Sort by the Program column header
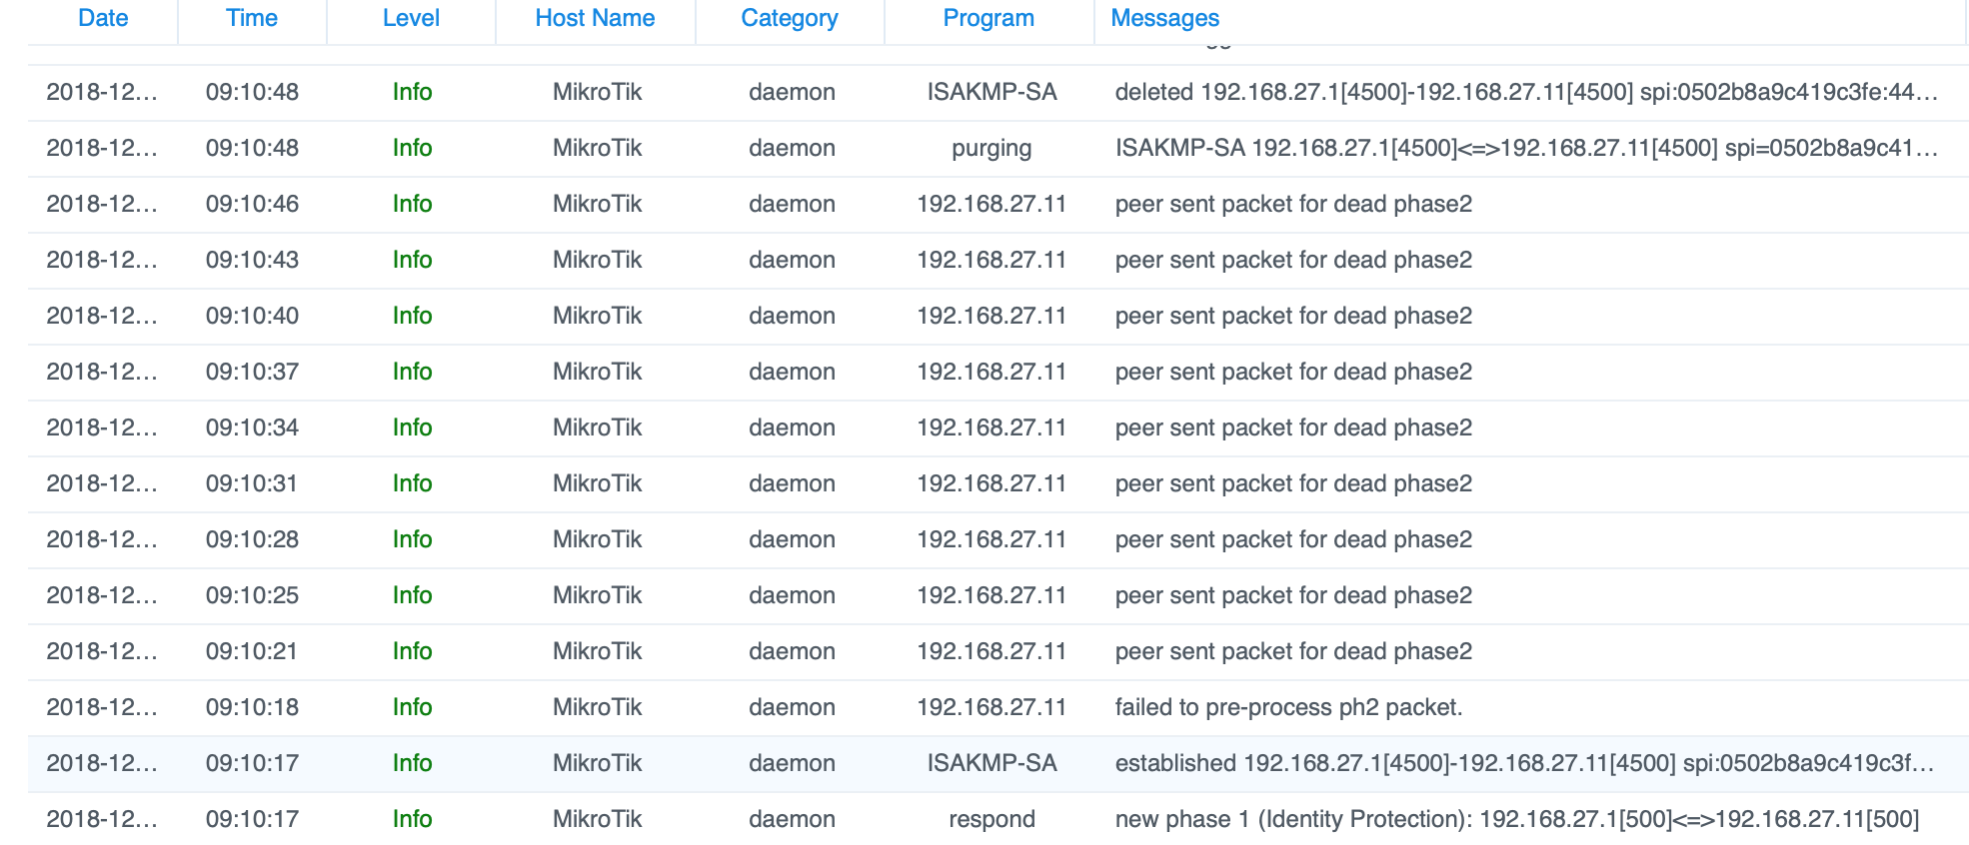The height and width of the screenshot is (845, 1969). pos(988,18)
